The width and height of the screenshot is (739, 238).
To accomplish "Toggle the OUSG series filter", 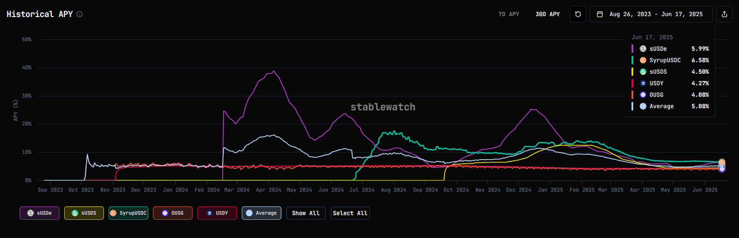I will pyautogui.click(x=173, y=213).
